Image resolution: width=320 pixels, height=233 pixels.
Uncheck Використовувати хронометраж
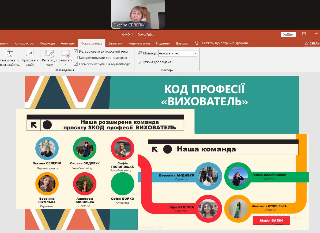[76, 58]
